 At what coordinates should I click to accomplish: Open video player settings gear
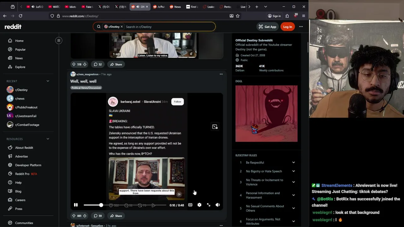[x=199, y=205]
